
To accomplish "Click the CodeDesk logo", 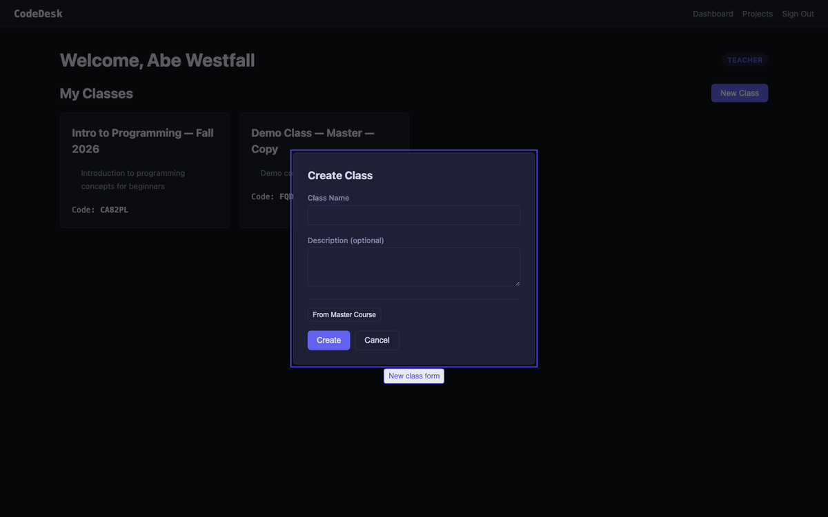I will coord(38,14).
